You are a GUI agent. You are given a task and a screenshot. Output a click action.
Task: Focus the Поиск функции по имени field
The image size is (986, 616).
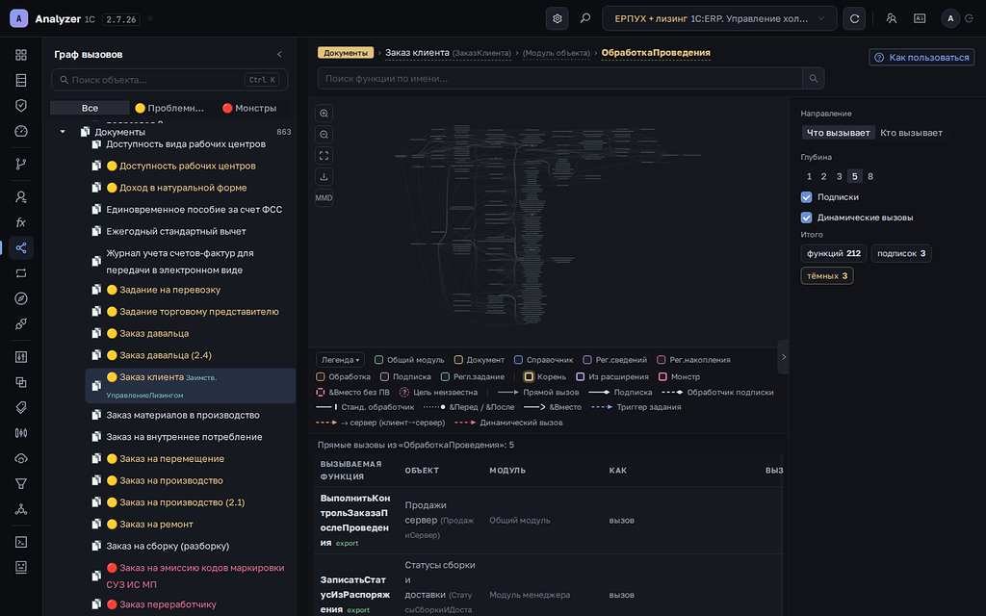pos(560,79)
